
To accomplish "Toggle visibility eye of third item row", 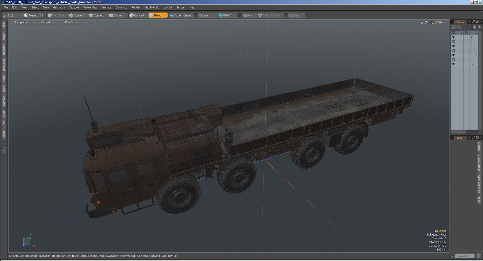I will [x=454, y=46].
